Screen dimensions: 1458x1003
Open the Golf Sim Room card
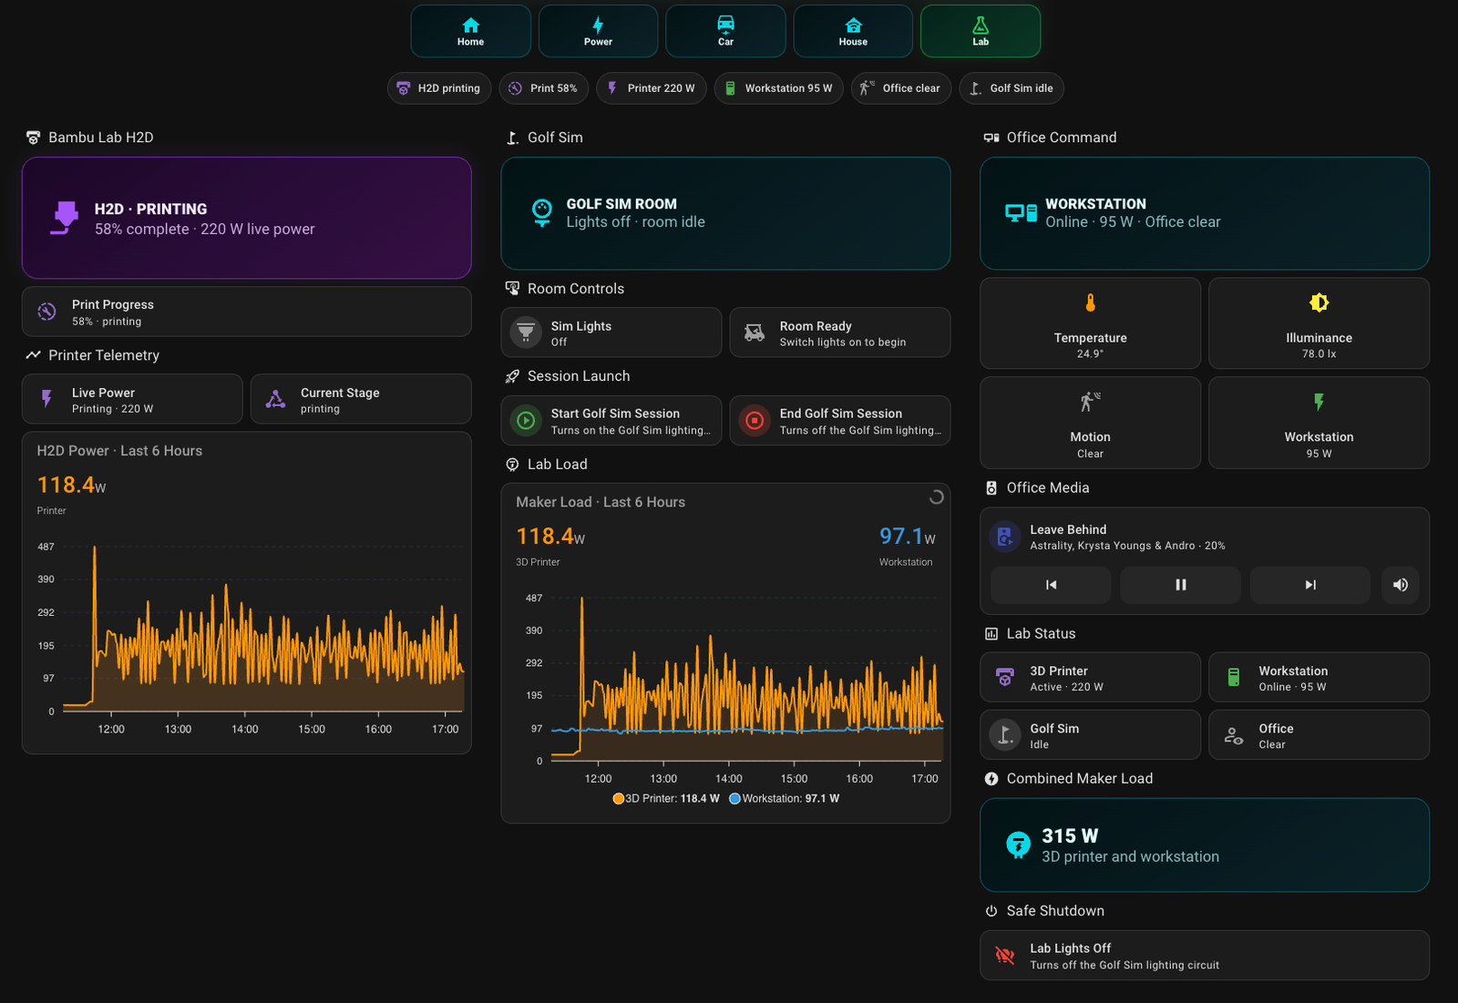coord(725,213)
